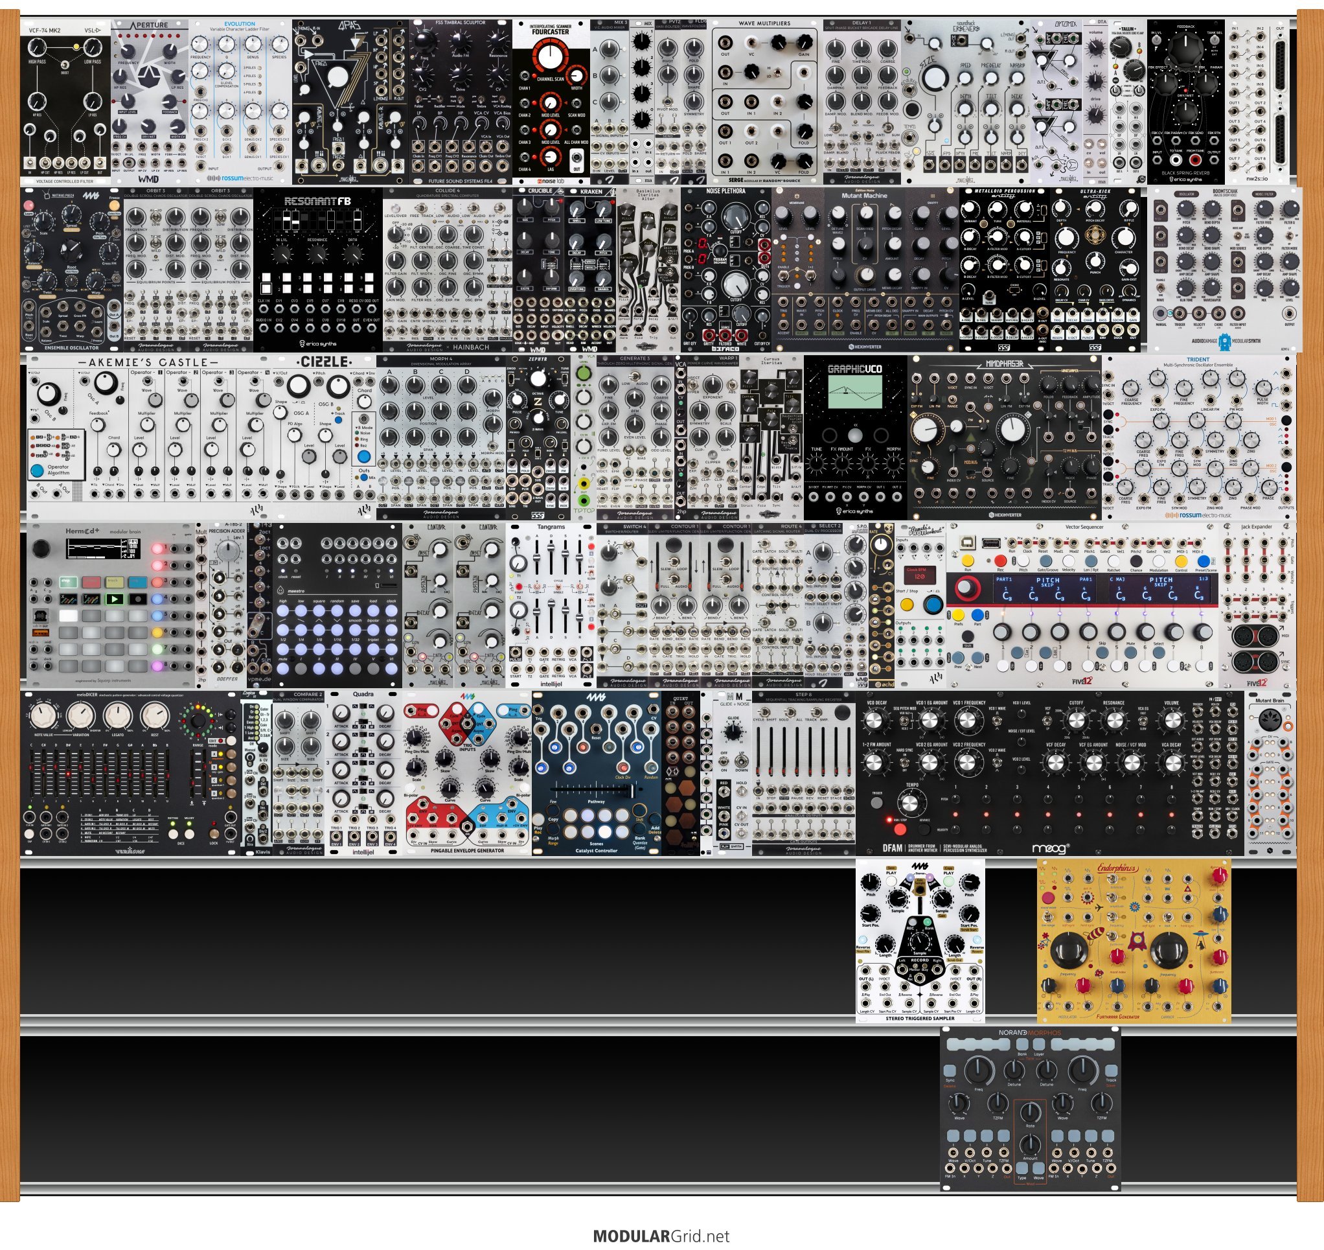The width and height of the screenshot is (1324, 1250).
Task: Click the large carrier frequency knob on Furthrrrr Generator
Action: 1168,951
